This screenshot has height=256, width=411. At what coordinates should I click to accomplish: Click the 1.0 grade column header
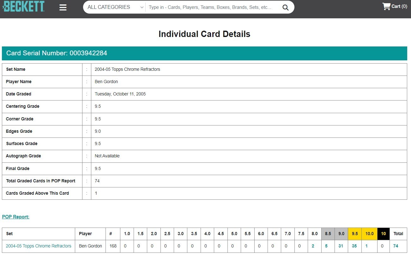tap(127, 234)
